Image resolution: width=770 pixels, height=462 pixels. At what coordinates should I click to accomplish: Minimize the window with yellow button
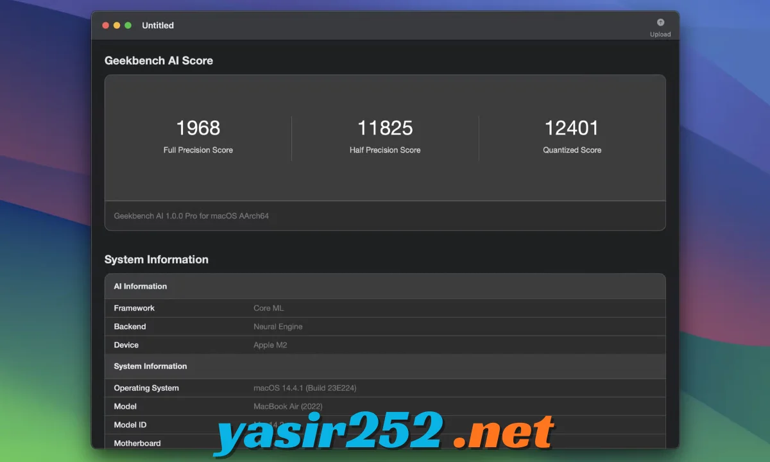(x=117, y=26)
